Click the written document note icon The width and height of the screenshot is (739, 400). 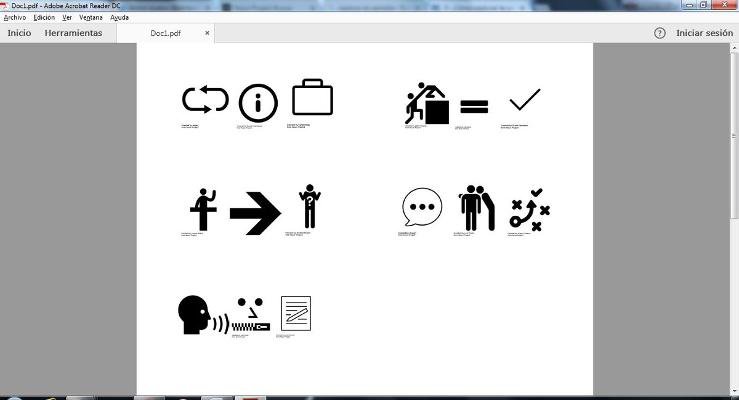point(296,313)
